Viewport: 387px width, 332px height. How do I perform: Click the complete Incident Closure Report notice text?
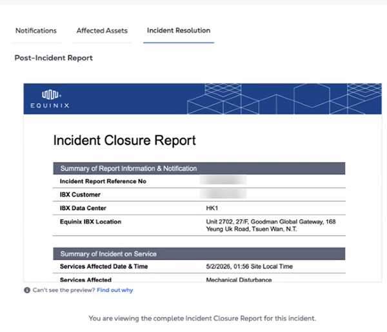[203, 318]
